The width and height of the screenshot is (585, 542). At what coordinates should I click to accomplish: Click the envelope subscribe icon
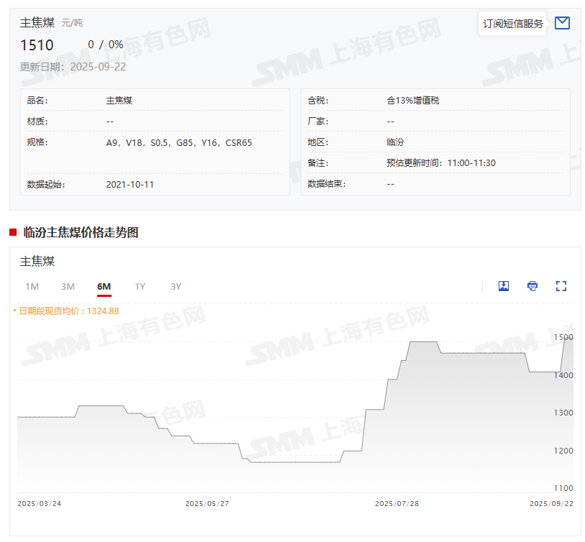(562, 23)
